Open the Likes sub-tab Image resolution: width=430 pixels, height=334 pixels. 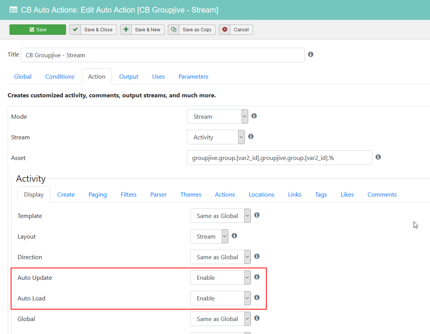click(x=347, y=195)
